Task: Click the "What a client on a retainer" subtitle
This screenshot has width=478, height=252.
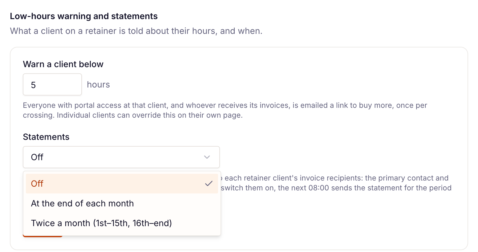Action: [136, 31]
